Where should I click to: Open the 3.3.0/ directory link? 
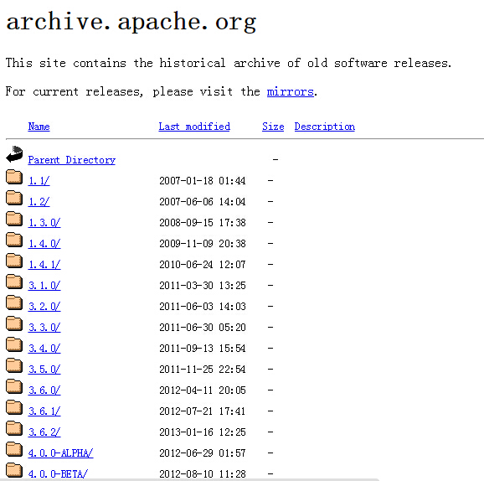coord(44,328)
